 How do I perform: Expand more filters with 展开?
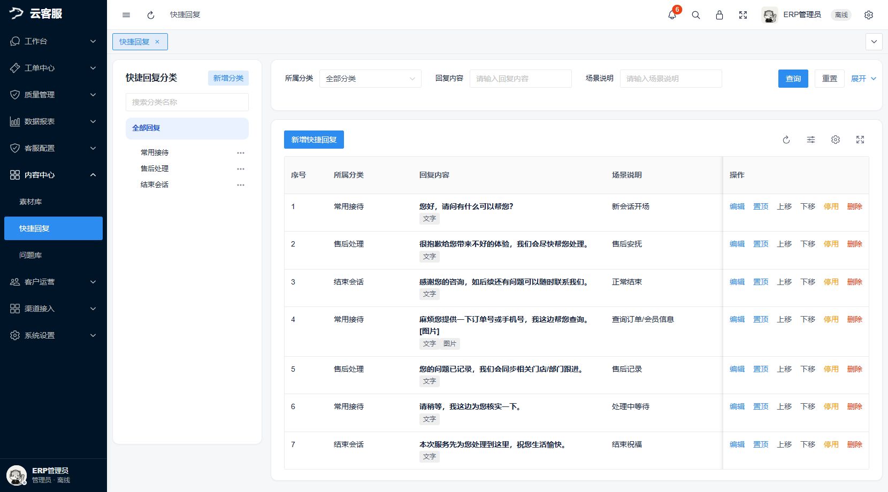pos(863,79)
